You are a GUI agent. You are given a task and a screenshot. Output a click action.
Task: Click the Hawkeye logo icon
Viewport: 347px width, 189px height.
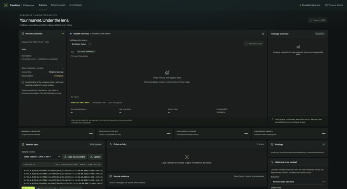click(x=6, y=5)
